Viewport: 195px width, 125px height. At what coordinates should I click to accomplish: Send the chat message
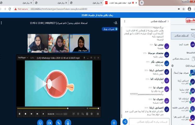click(x=125, y=122)
